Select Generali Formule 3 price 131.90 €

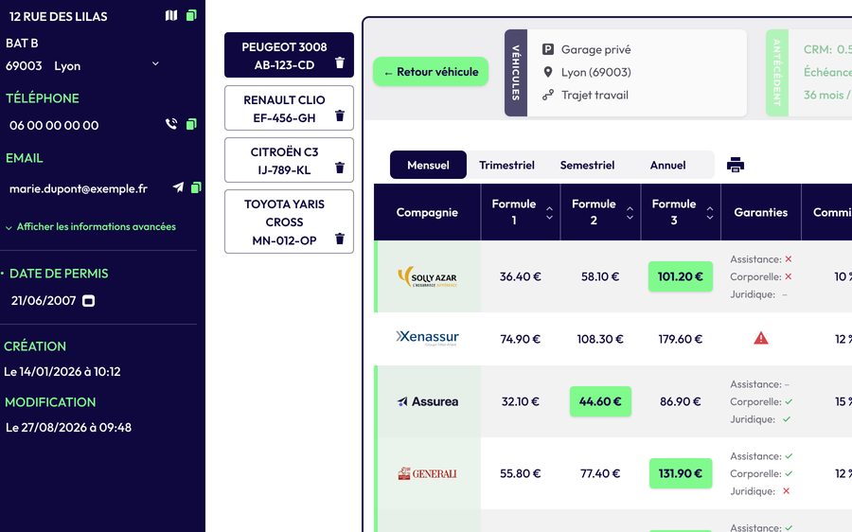(681, 473)
